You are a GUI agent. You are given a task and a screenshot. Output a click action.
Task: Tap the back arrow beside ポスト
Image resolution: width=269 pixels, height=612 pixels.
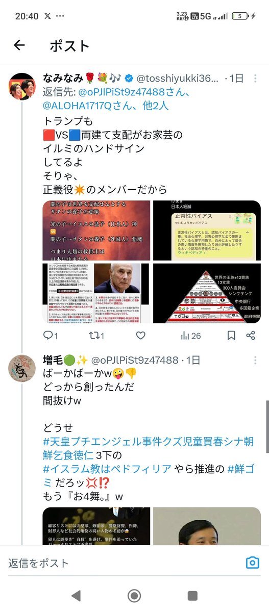[19, 45]
